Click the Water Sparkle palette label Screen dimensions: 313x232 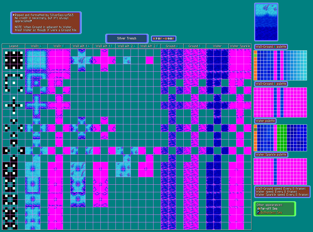[271, 155]
